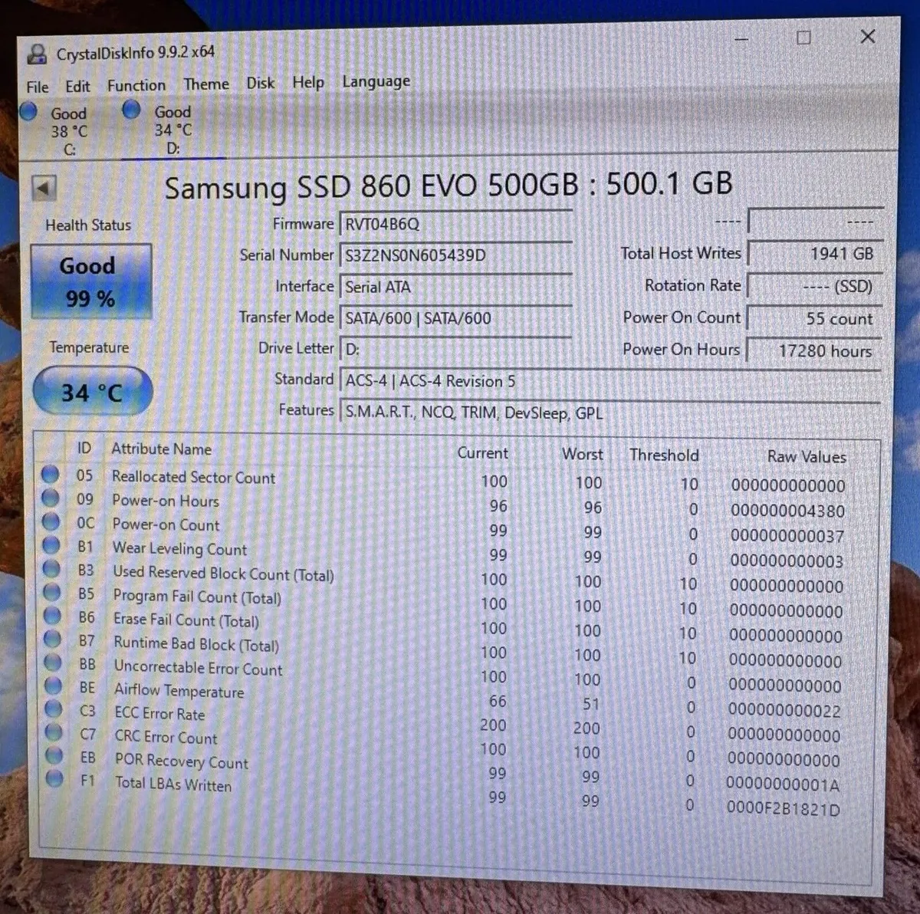Open the Help menu
The width and height of the screenshot is (920, 914).
(308, 82)
